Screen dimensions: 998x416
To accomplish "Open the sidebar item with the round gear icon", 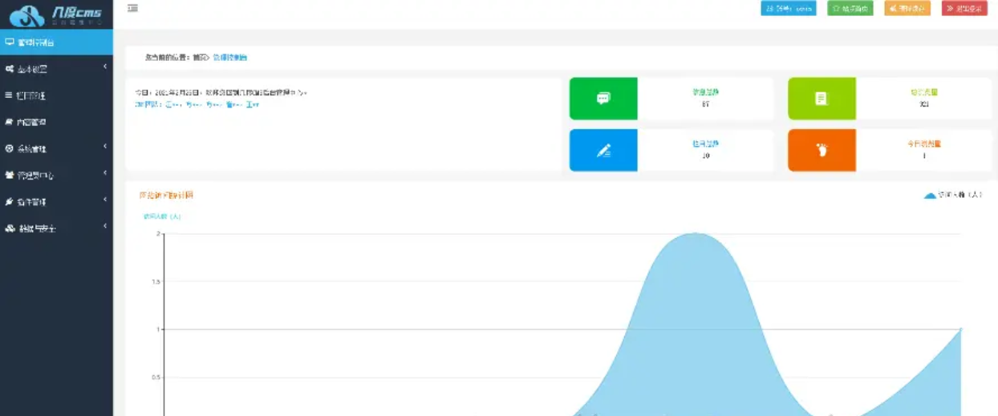I will click(x=56, y=148).
